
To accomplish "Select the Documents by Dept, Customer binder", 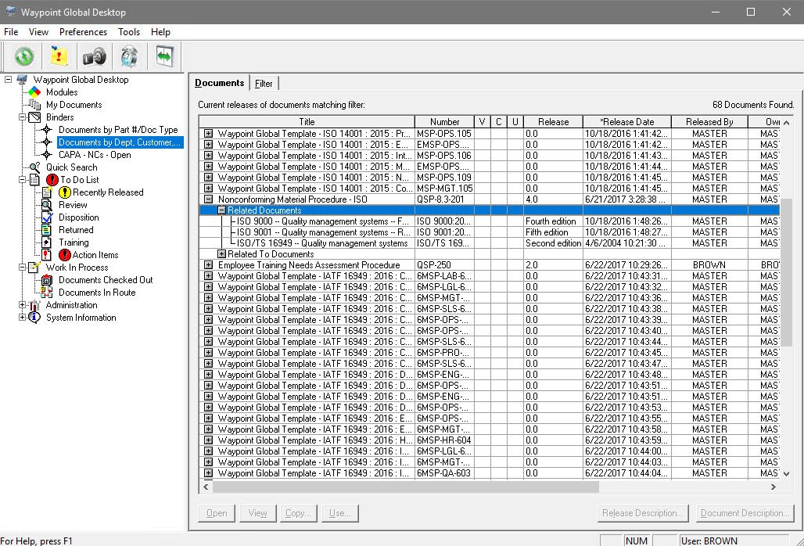I will 120,142.
